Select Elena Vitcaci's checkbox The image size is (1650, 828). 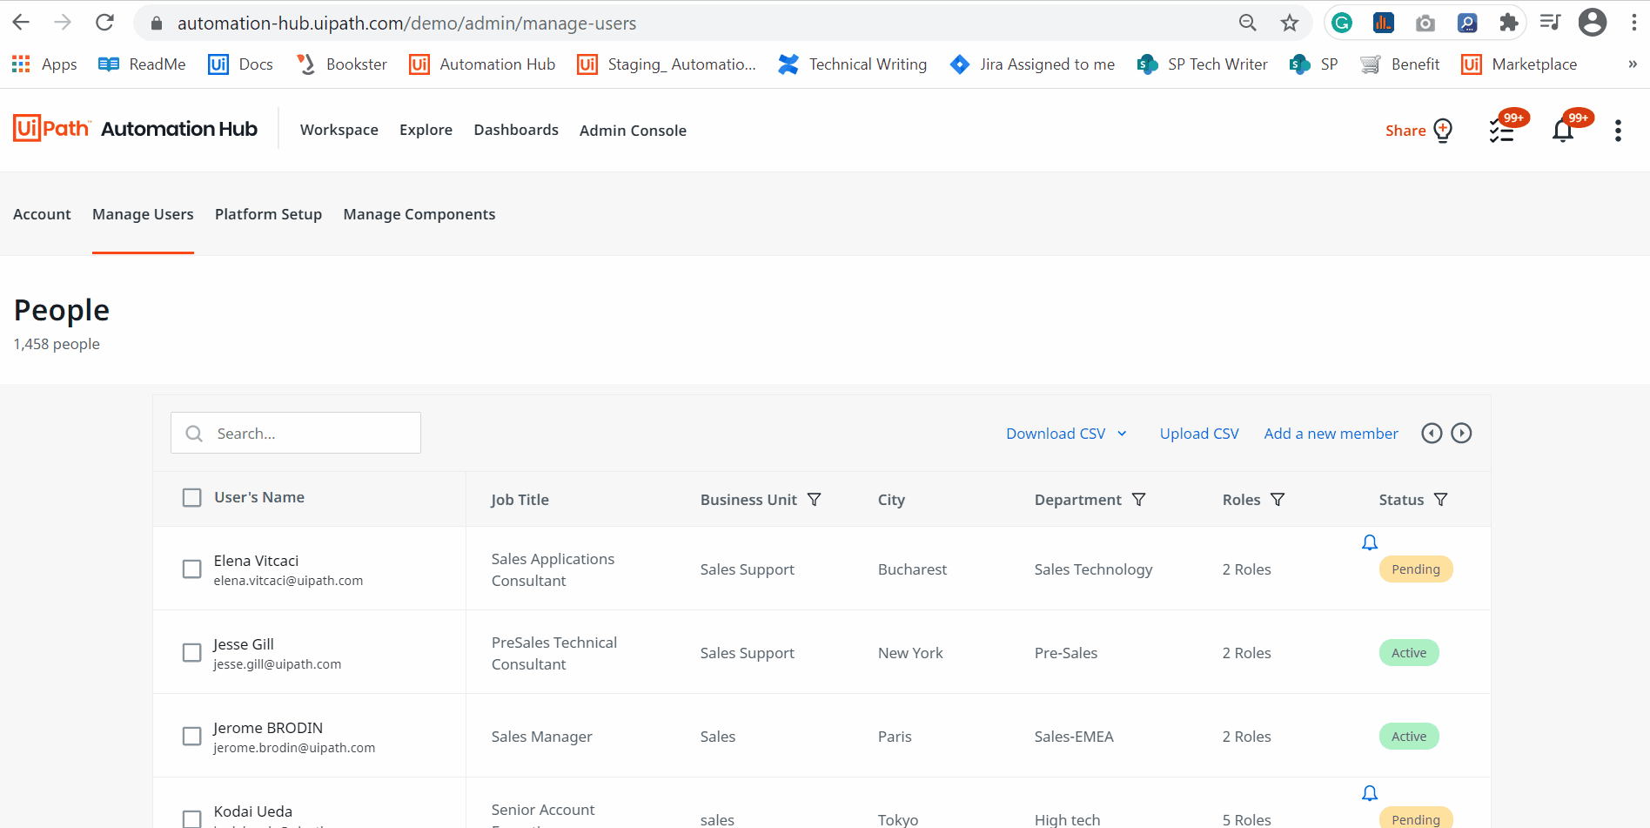tap(191, 569)
